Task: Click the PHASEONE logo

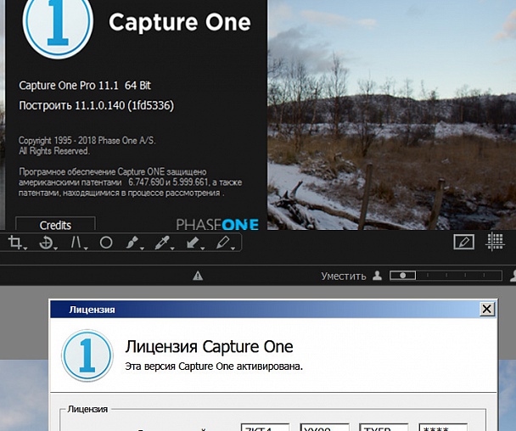Action: pos(217,224)
